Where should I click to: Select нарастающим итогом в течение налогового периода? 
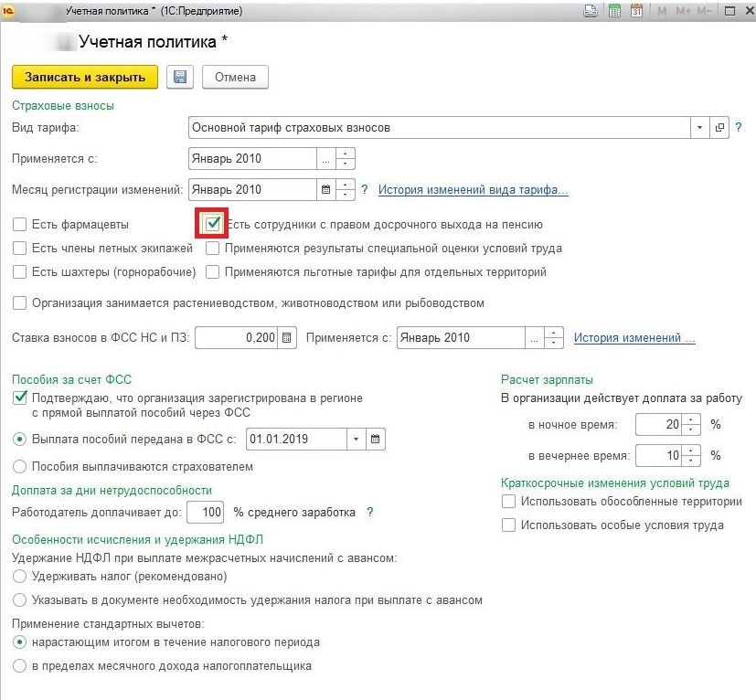pos(19,642)
